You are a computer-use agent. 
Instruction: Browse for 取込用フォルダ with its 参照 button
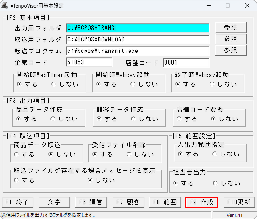pos(231,39)
